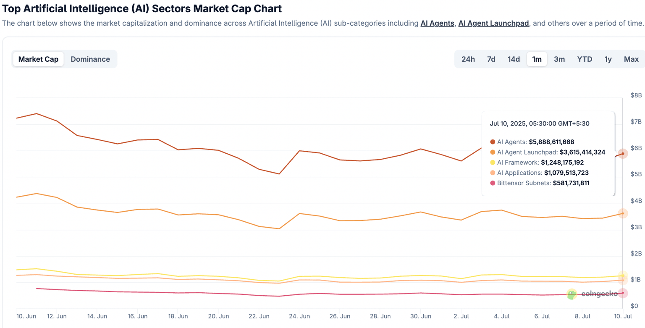Click the AI Agents legend dot
Image resolution: width=645 pixels, height=328 pixels.
tap(492, 142)
